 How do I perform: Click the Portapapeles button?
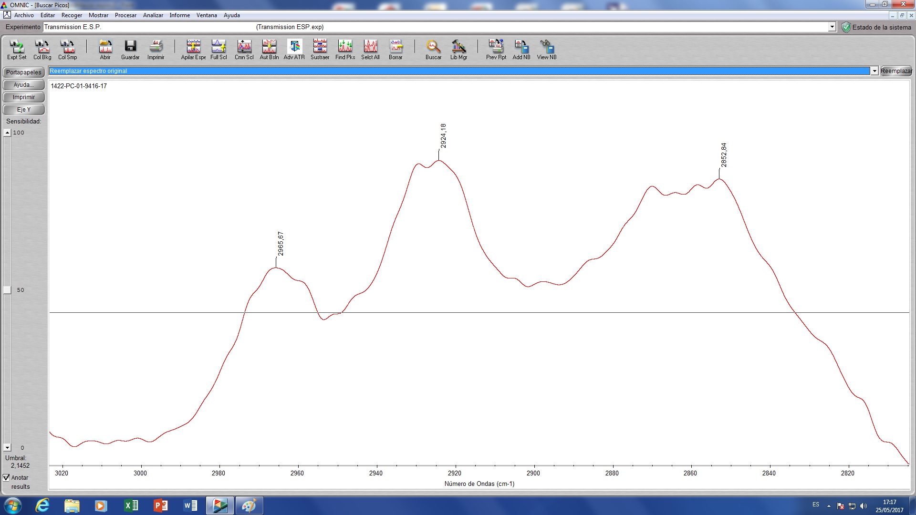click(24, 72)
